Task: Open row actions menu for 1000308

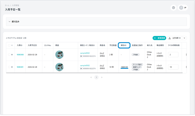Action: click(186, 55)
